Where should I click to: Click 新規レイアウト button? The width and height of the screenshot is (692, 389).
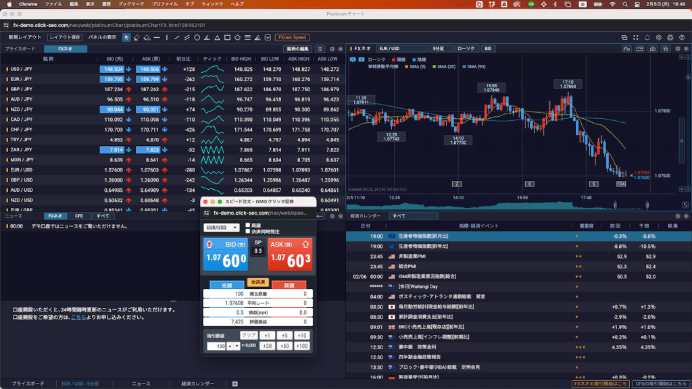(25, 38)
